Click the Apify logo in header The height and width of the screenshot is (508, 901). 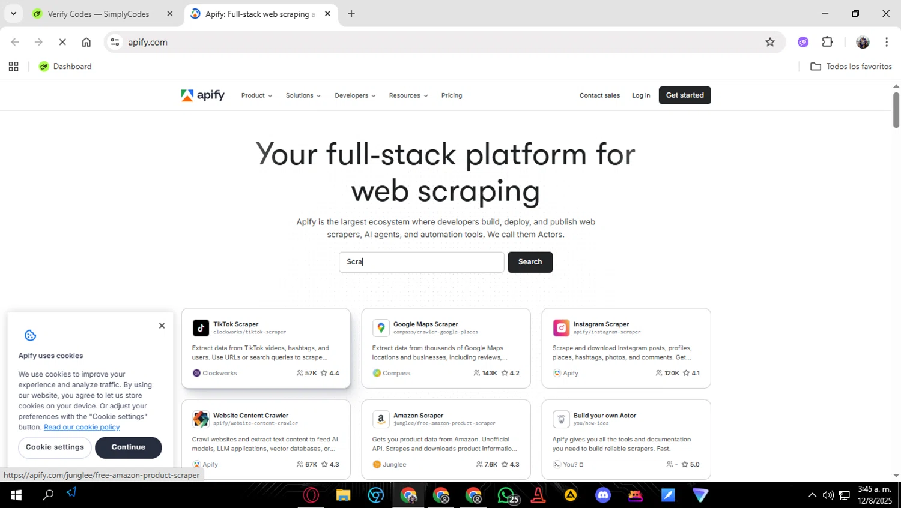(202, 95)
